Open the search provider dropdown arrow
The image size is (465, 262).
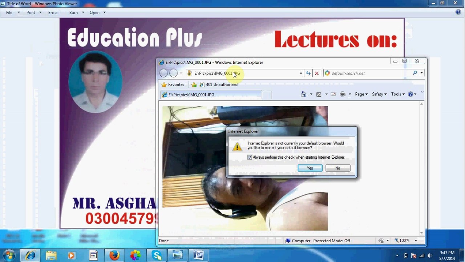pyautogui.click(x=421, y=73)
